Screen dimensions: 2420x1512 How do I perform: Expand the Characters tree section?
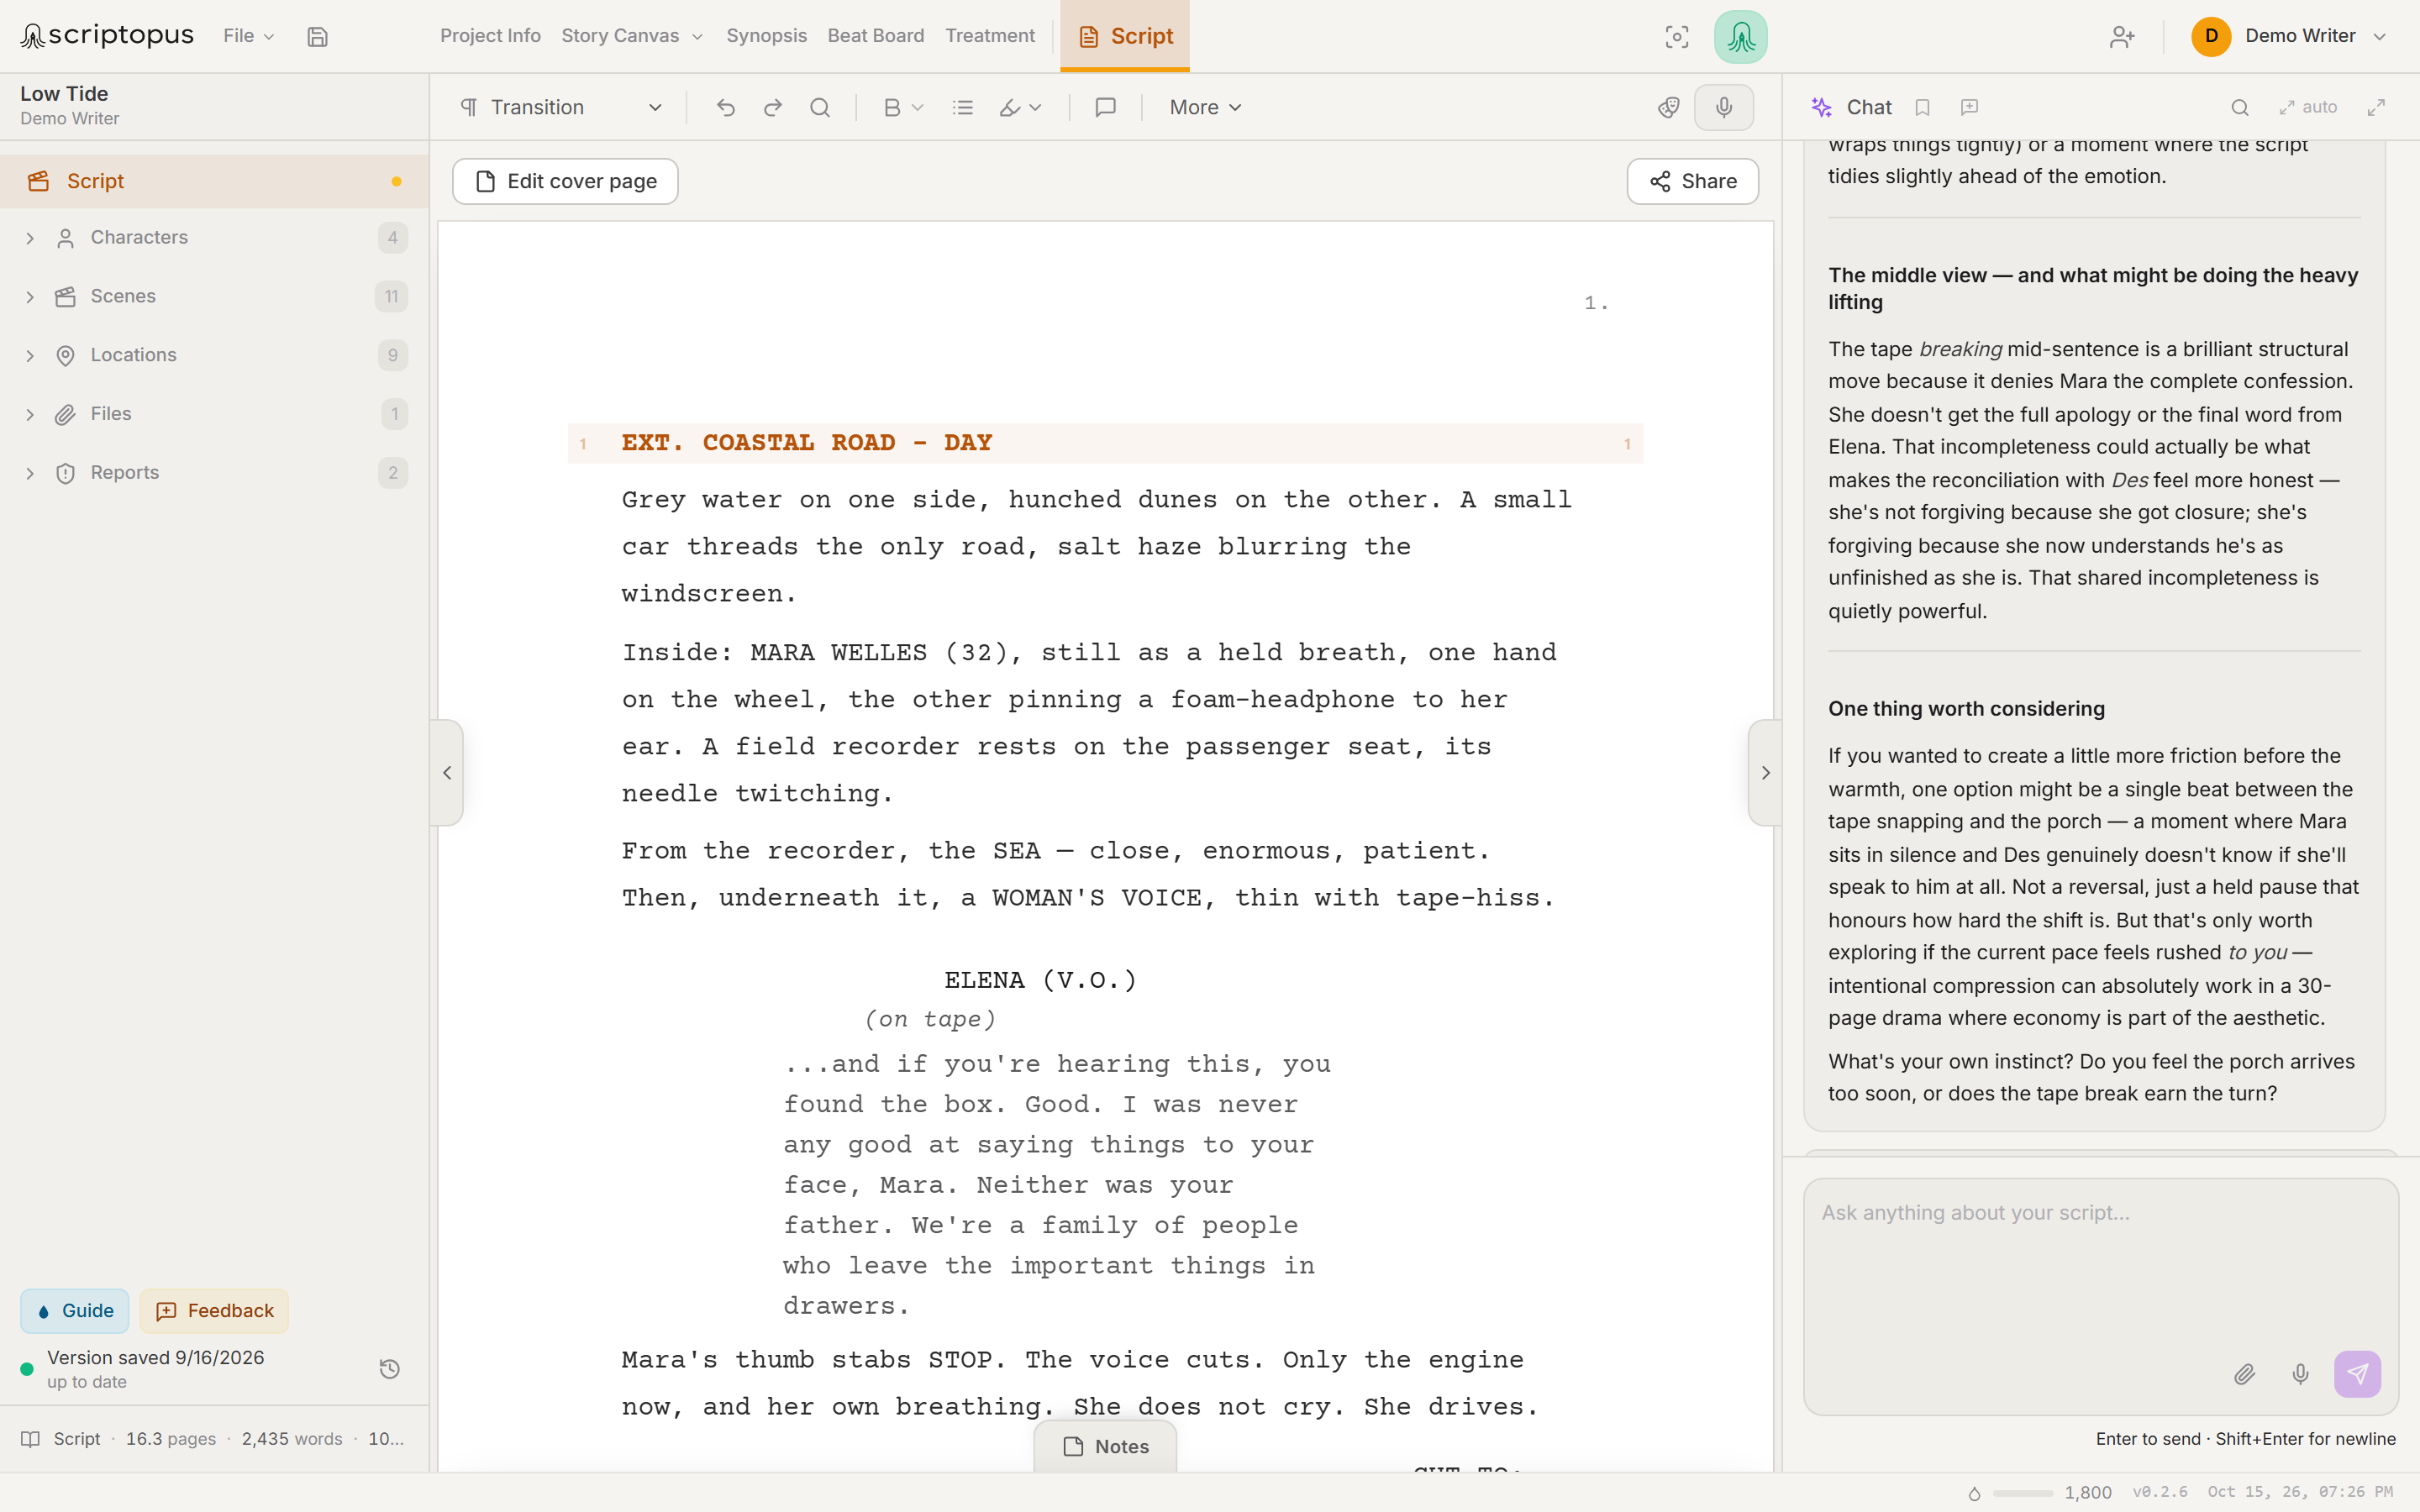(x=30, y=238)
